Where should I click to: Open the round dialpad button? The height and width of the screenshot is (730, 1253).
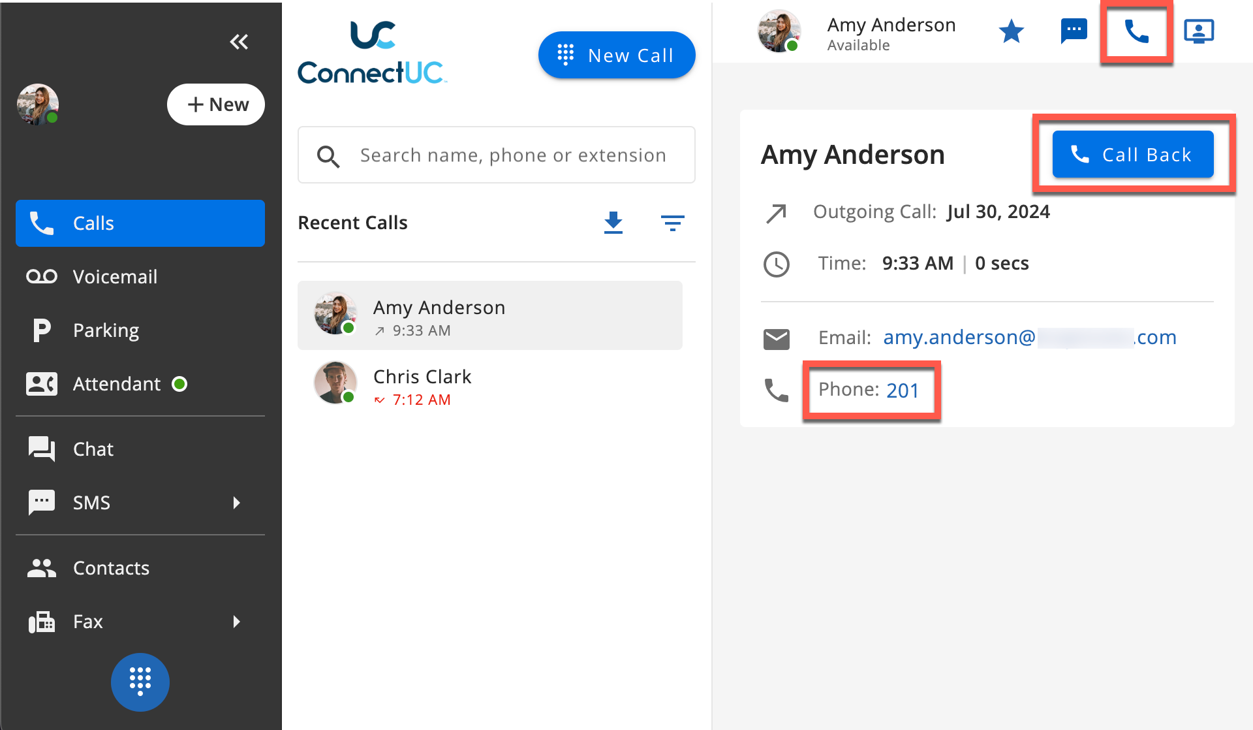click(140, 682)
